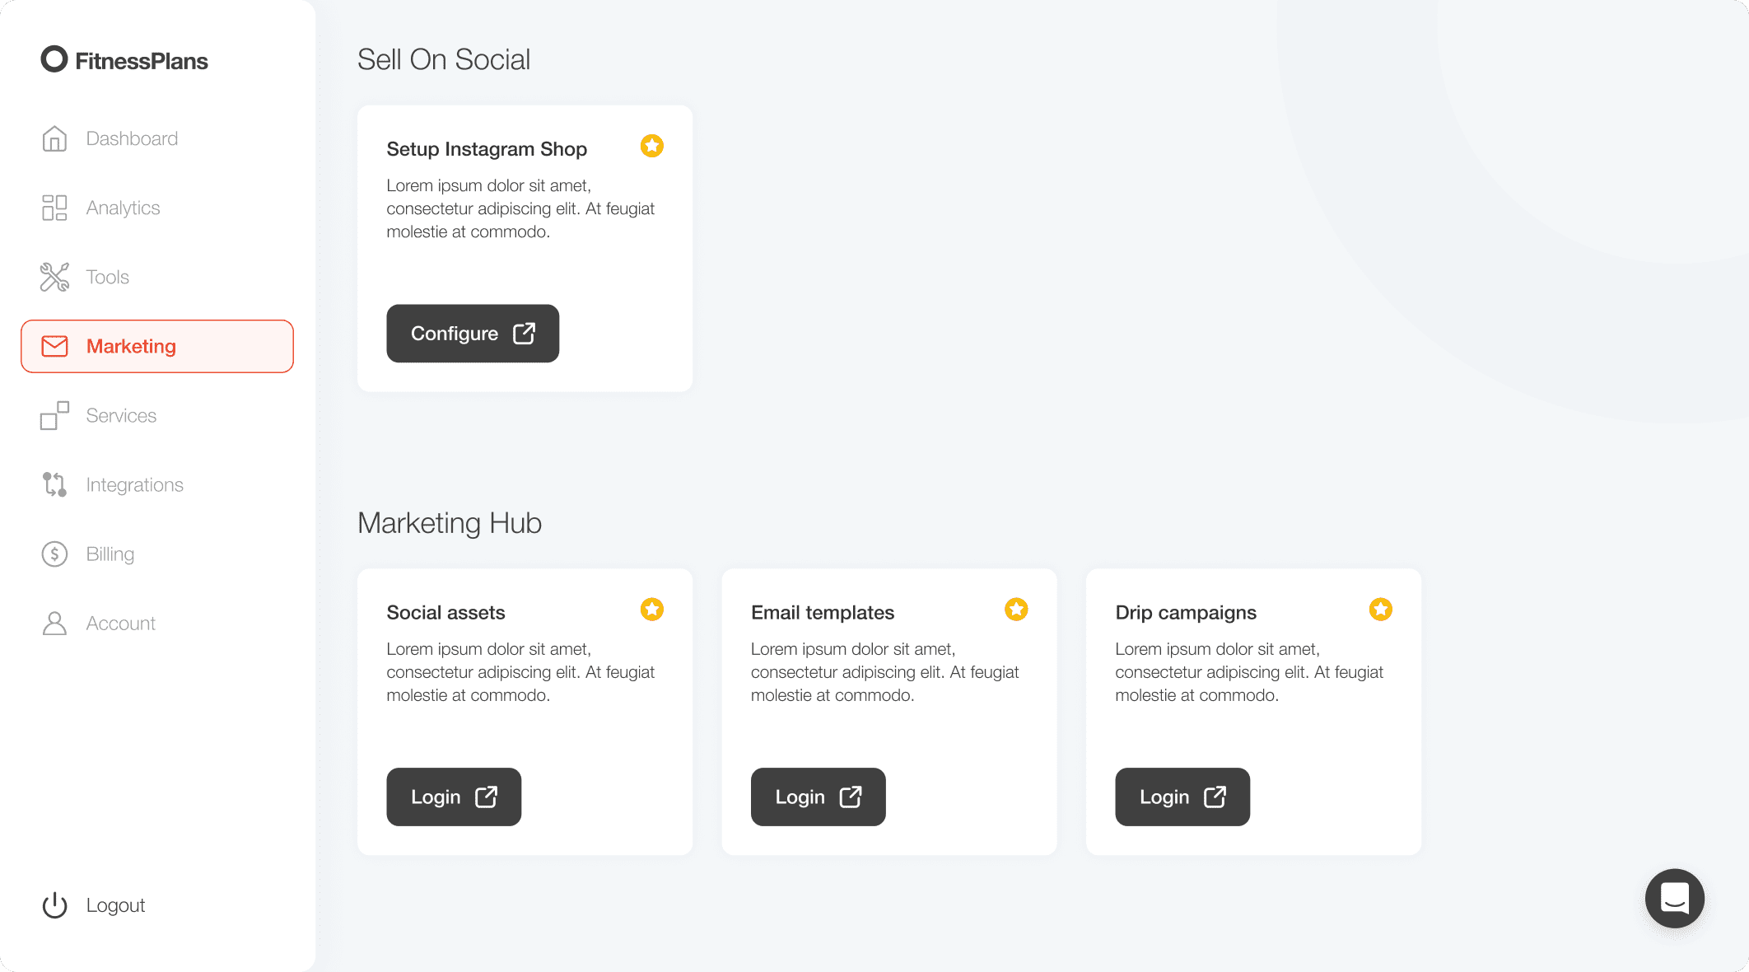Screen dimensions: 1749x972
Task: Click the Tools wrench icon
Action: point(54,277)
